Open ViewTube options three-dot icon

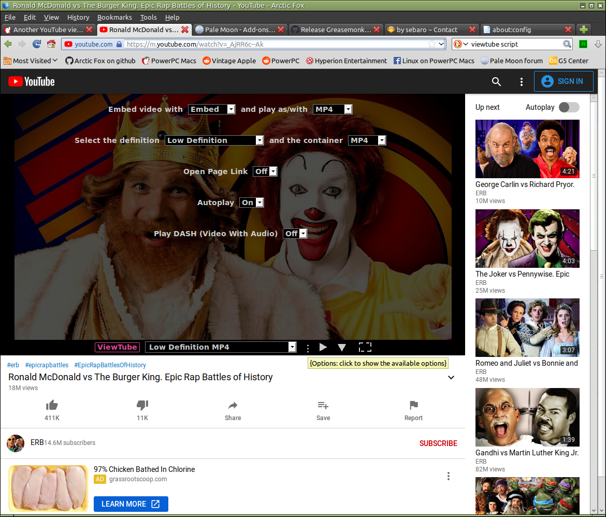pyautogui.click(x=308, y=348)
